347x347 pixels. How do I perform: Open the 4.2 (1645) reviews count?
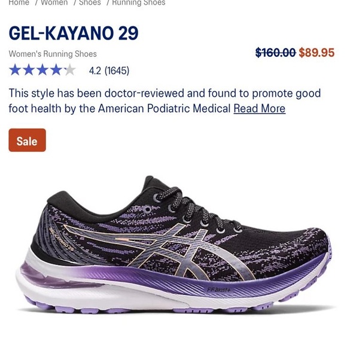pyautogui.click(x=109, y=71)
